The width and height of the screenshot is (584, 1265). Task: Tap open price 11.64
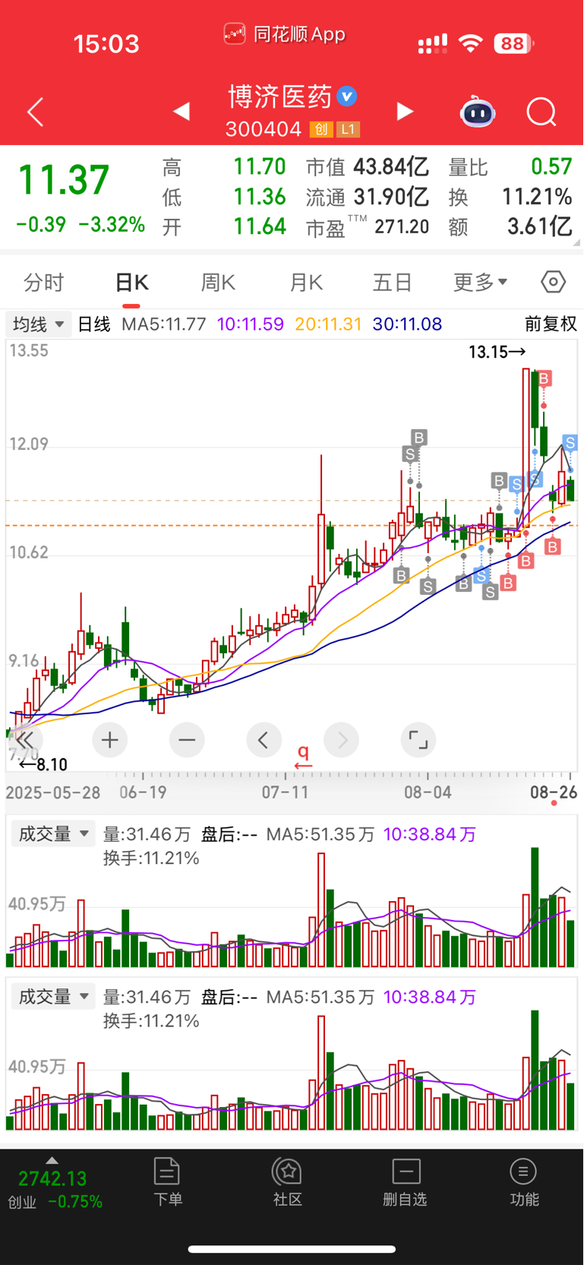pos(260,226)
